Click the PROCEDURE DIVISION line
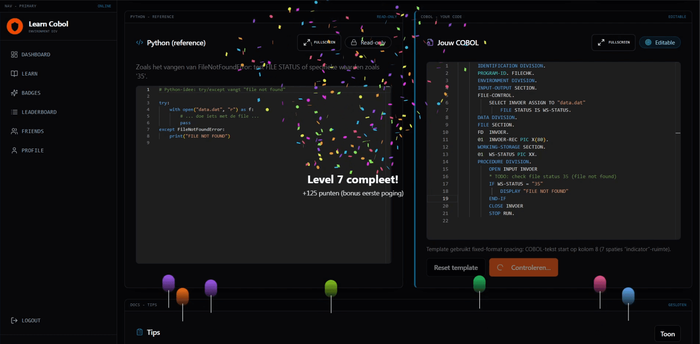The height and width of the screenshot is (344, 700). point(504,162)
